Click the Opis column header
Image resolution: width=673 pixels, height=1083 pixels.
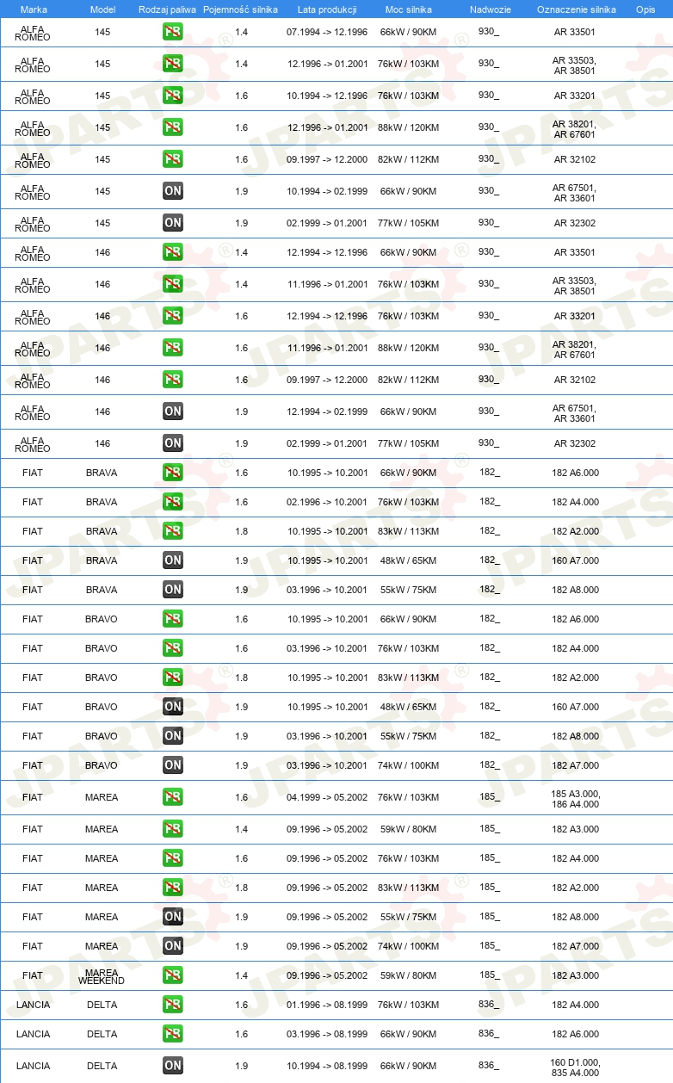point(645,9)
